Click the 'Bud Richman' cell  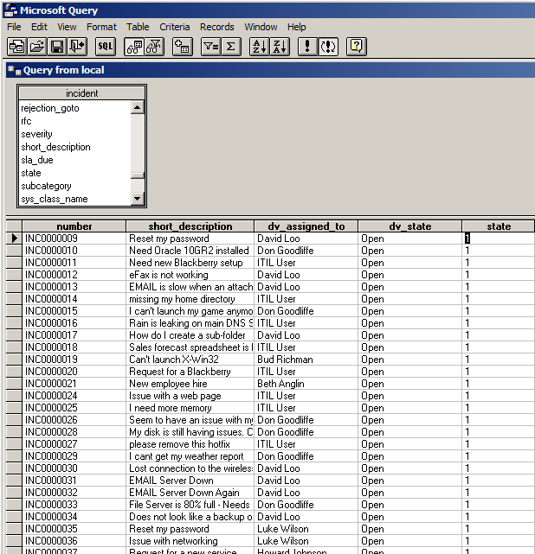(306, 360)
